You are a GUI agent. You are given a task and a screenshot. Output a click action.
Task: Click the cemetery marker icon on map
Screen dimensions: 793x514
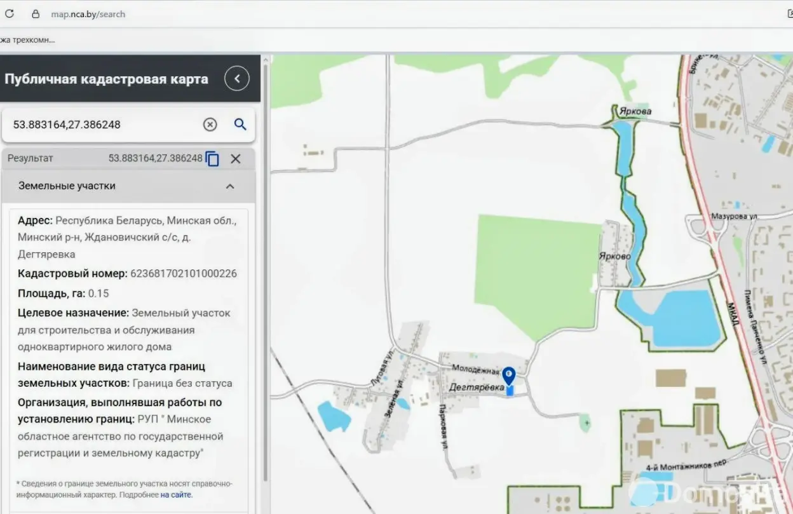click(585, 422)
